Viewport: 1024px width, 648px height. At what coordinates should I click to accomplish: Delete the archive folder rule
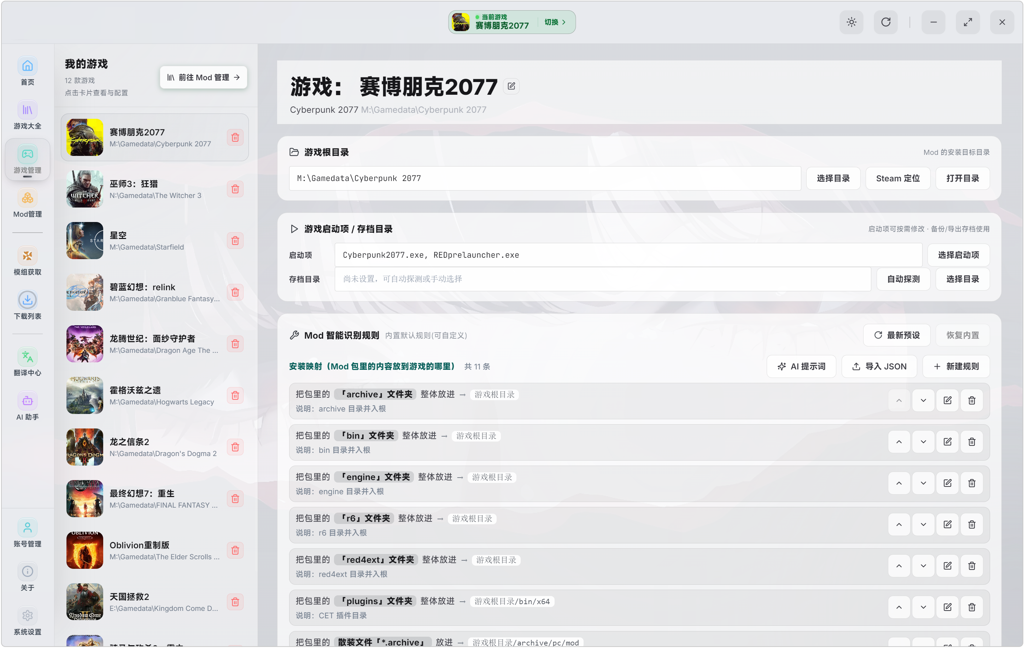click(x=972, y=401)
